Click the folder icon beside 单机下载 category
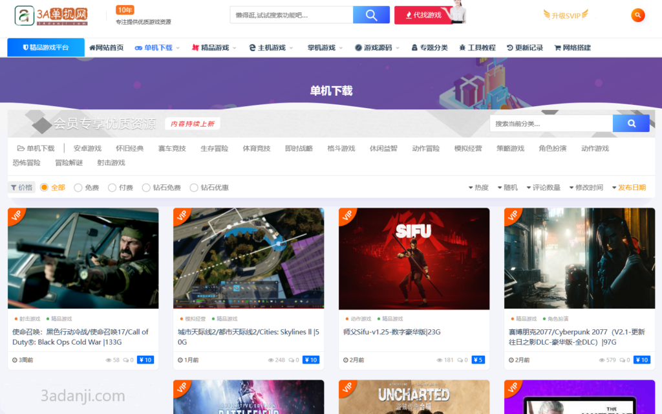Screen dimensions: 662x414 coord(21,148)
